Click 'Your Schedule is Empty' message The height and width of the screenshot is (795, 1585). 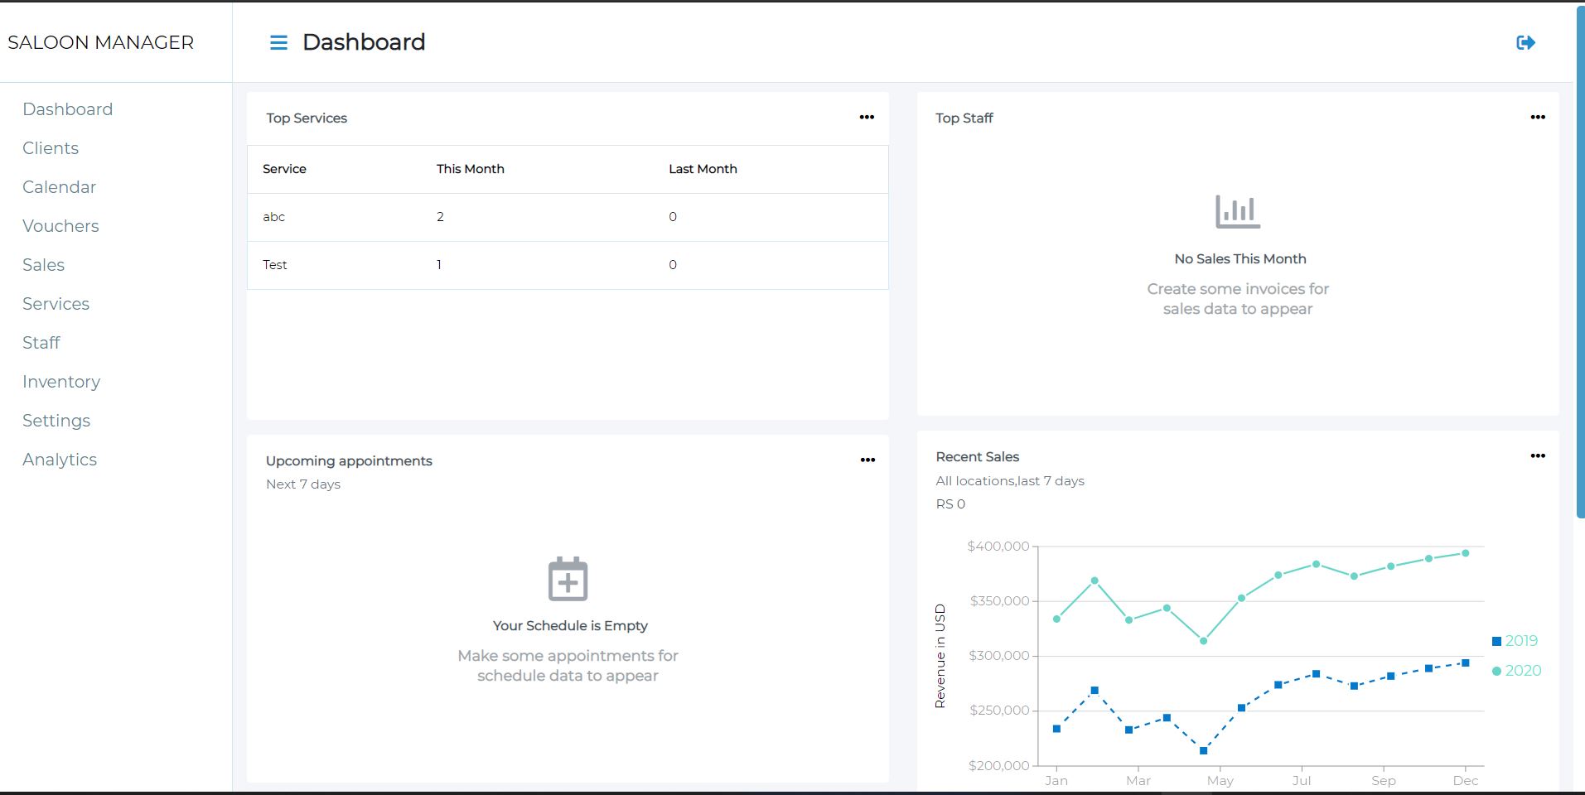pos(570,626)
